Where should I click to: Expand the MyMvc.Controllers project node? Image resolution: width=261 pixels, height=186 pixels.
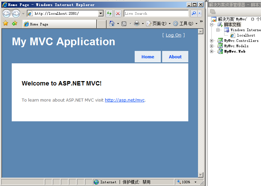(212, 41)
